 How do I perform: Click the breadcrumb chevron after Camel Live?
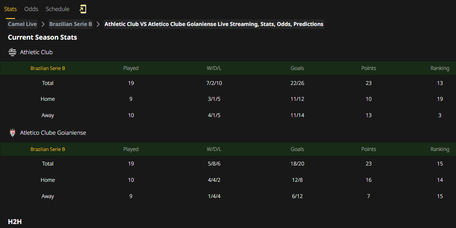pyautogui.click(x=43, y=24)
